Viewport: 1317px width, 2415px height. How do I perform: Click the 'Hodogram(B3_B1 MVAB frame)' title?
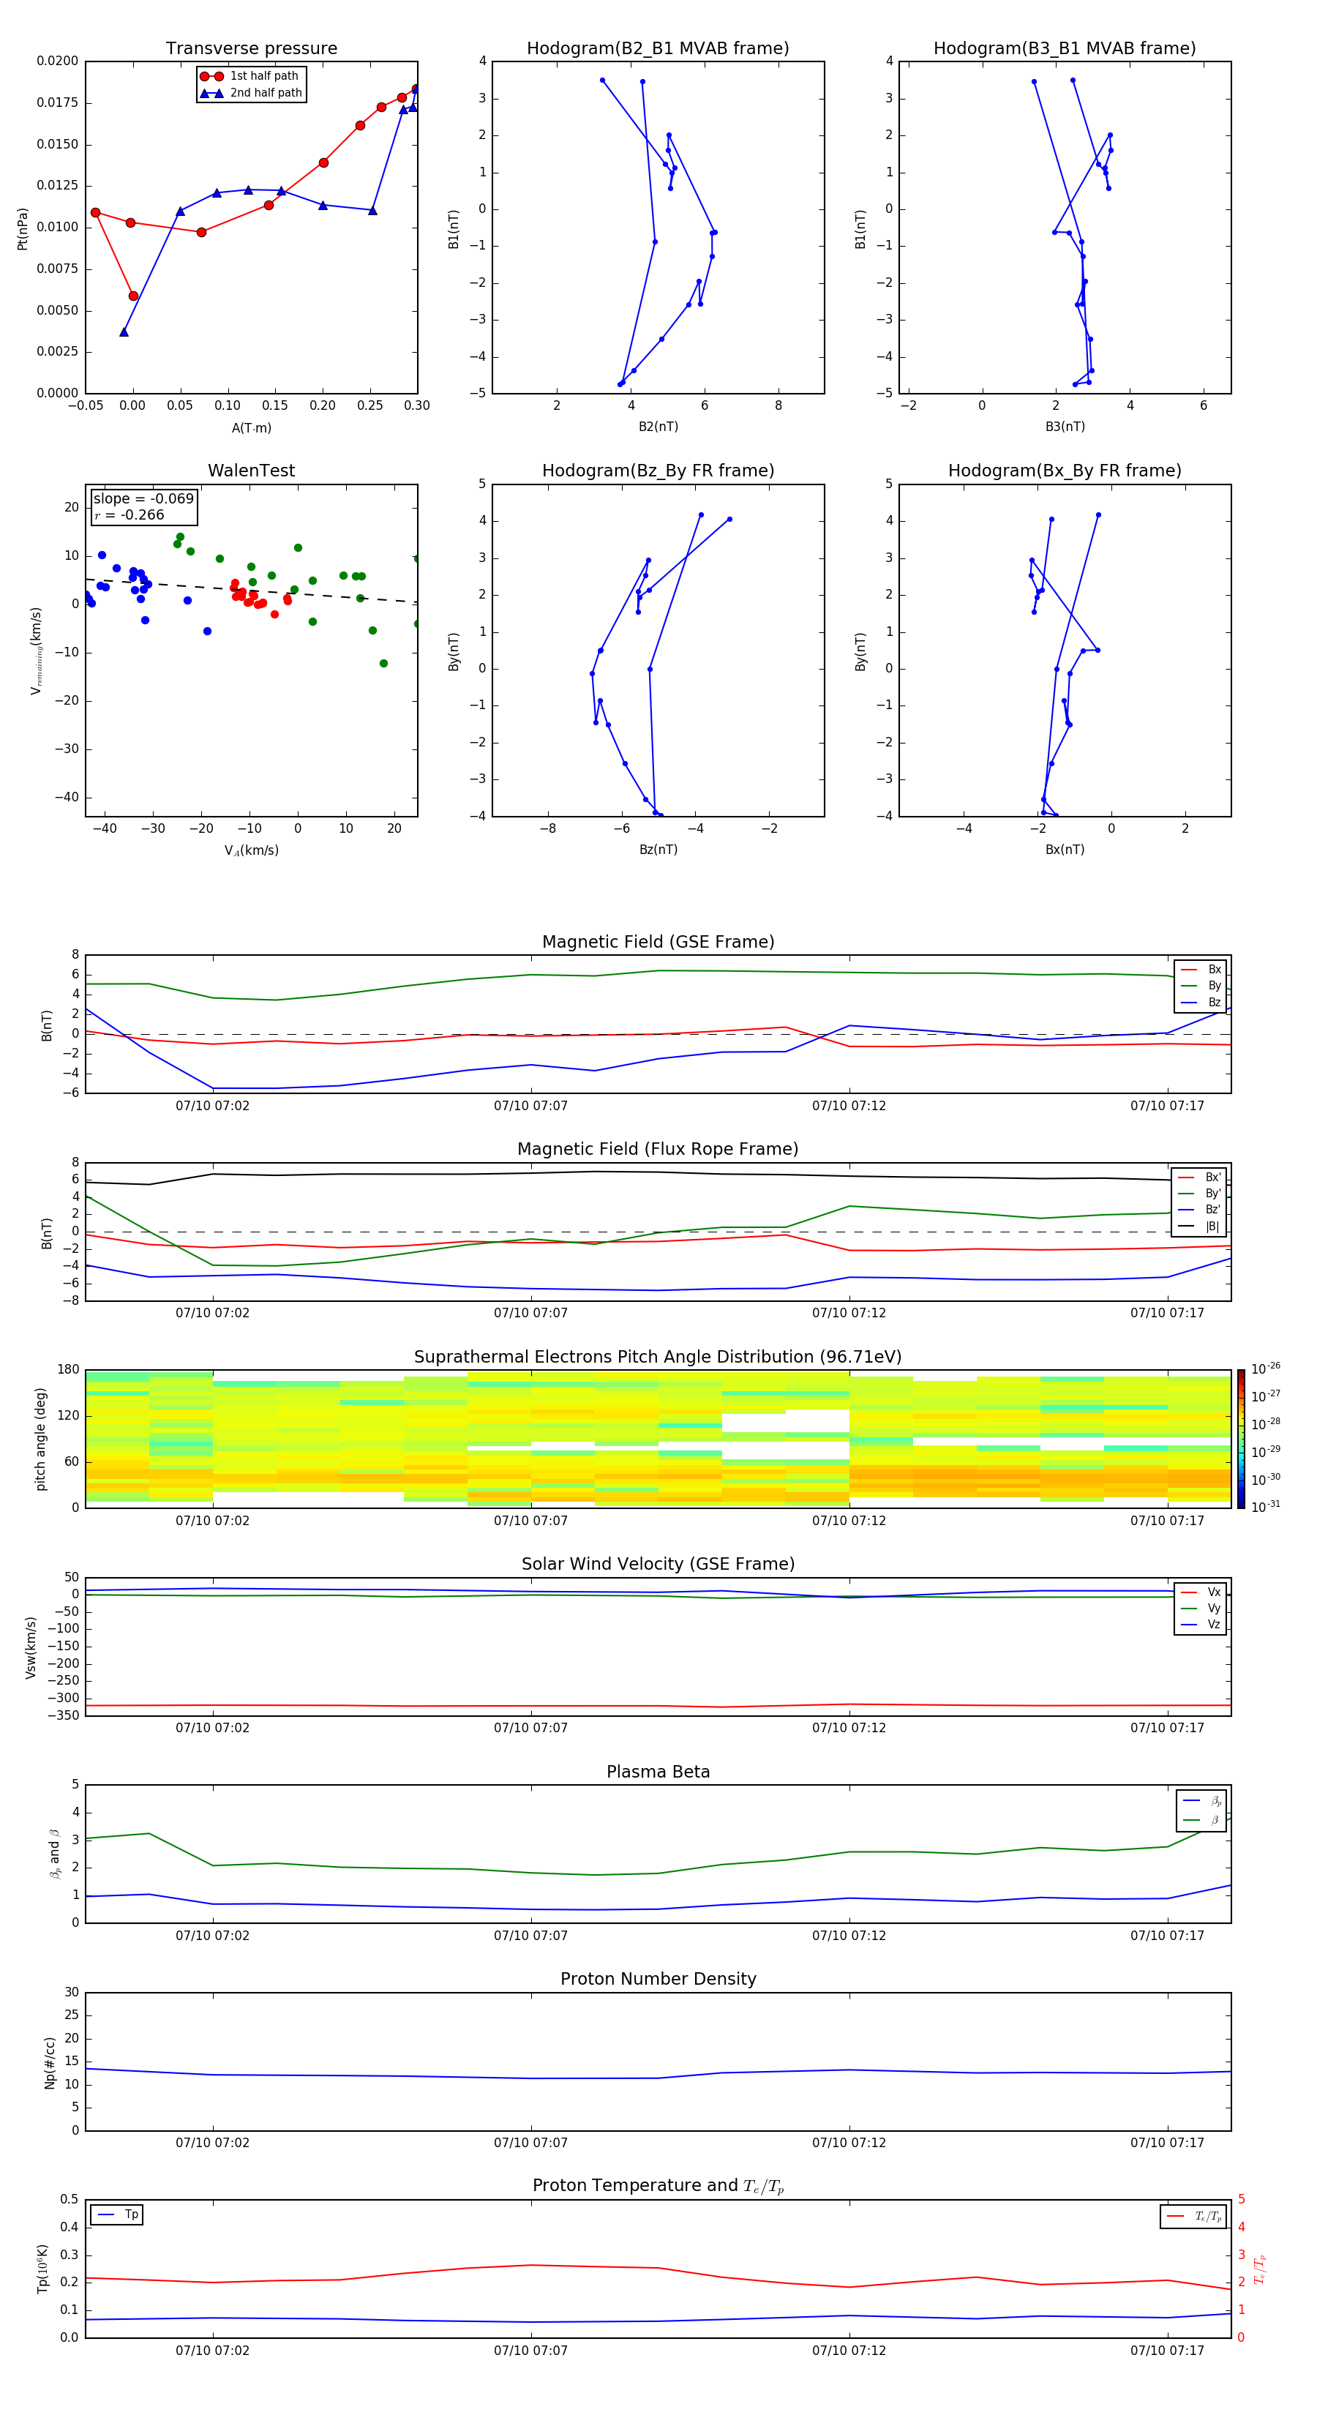tap(1065, 49)
